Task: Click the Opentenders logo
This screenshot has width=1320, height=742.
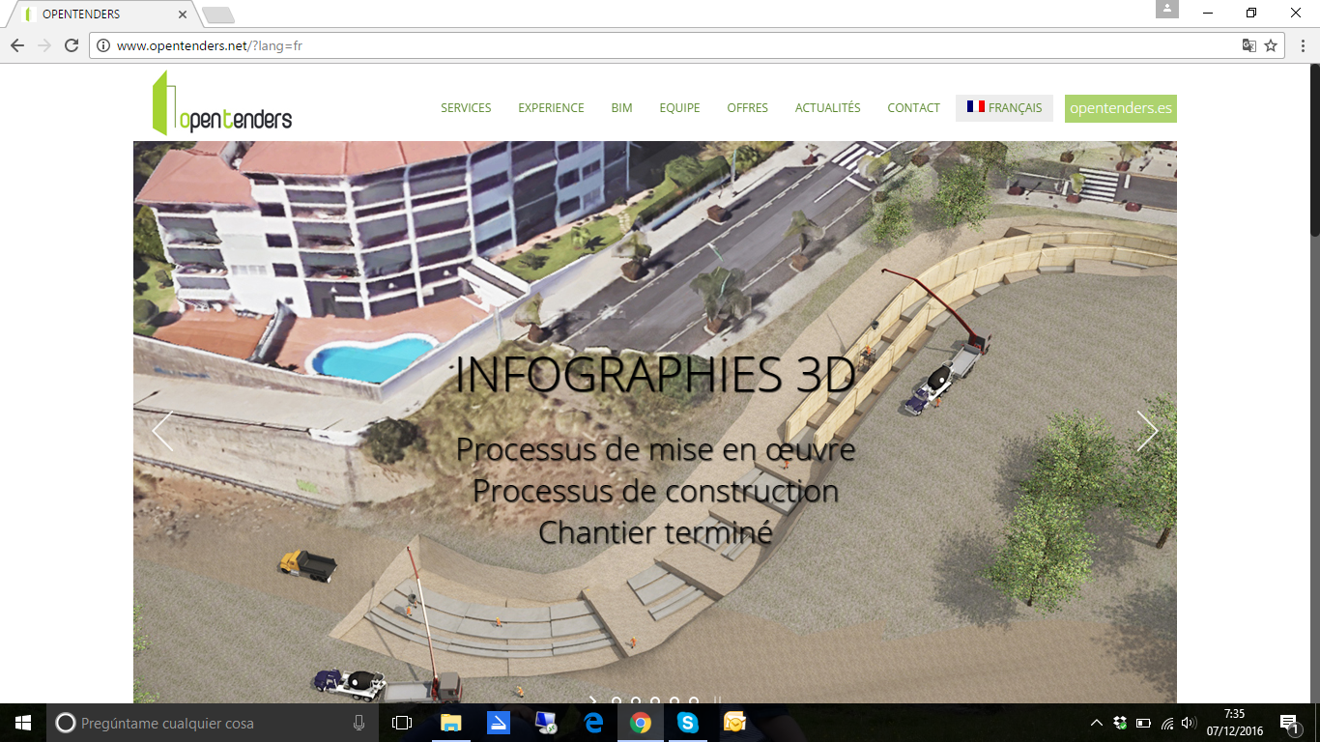Action: (x=222, y=103)
